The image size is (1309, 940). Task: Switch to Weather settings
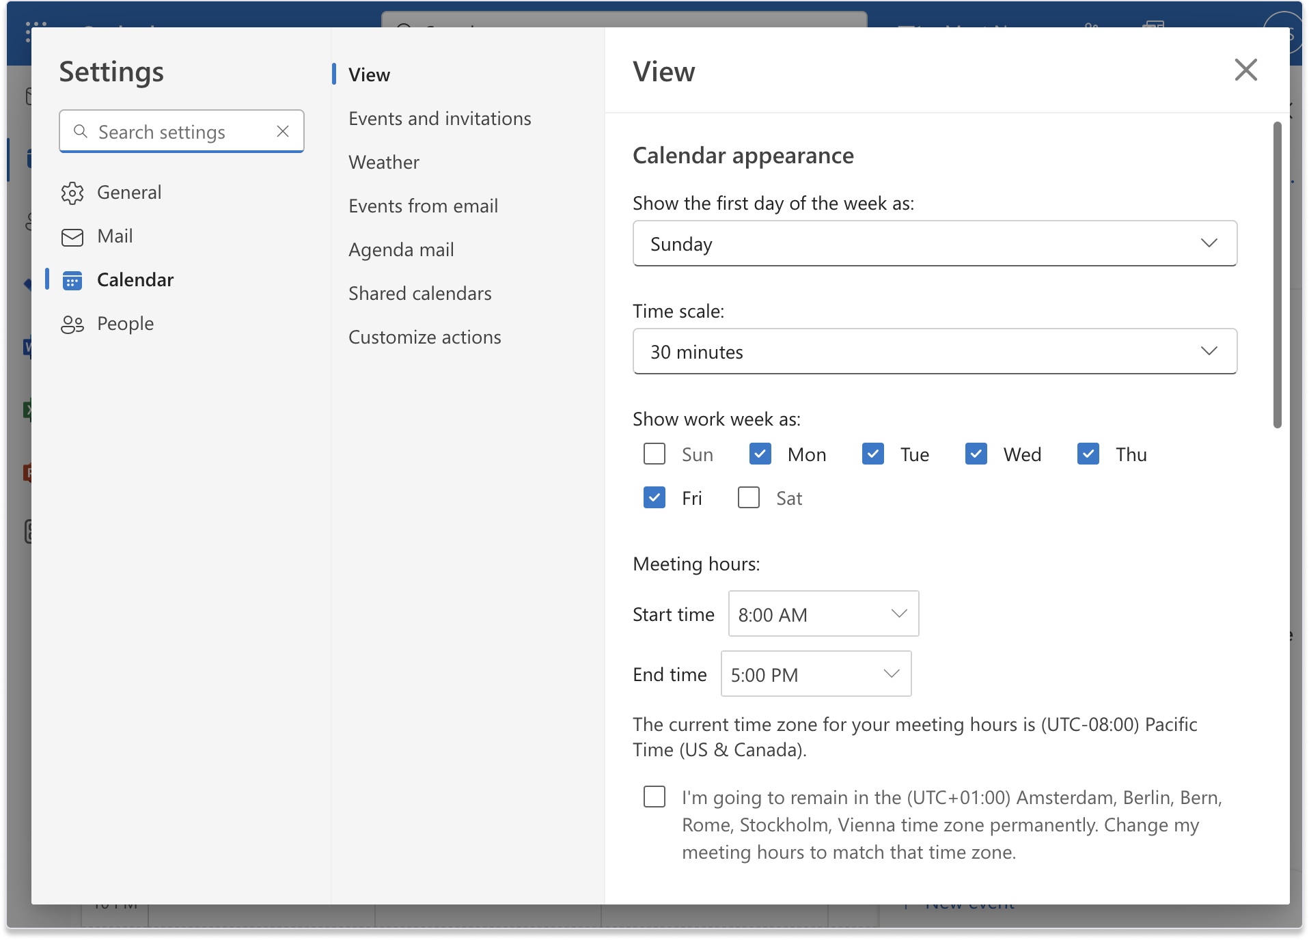(383, 162)
